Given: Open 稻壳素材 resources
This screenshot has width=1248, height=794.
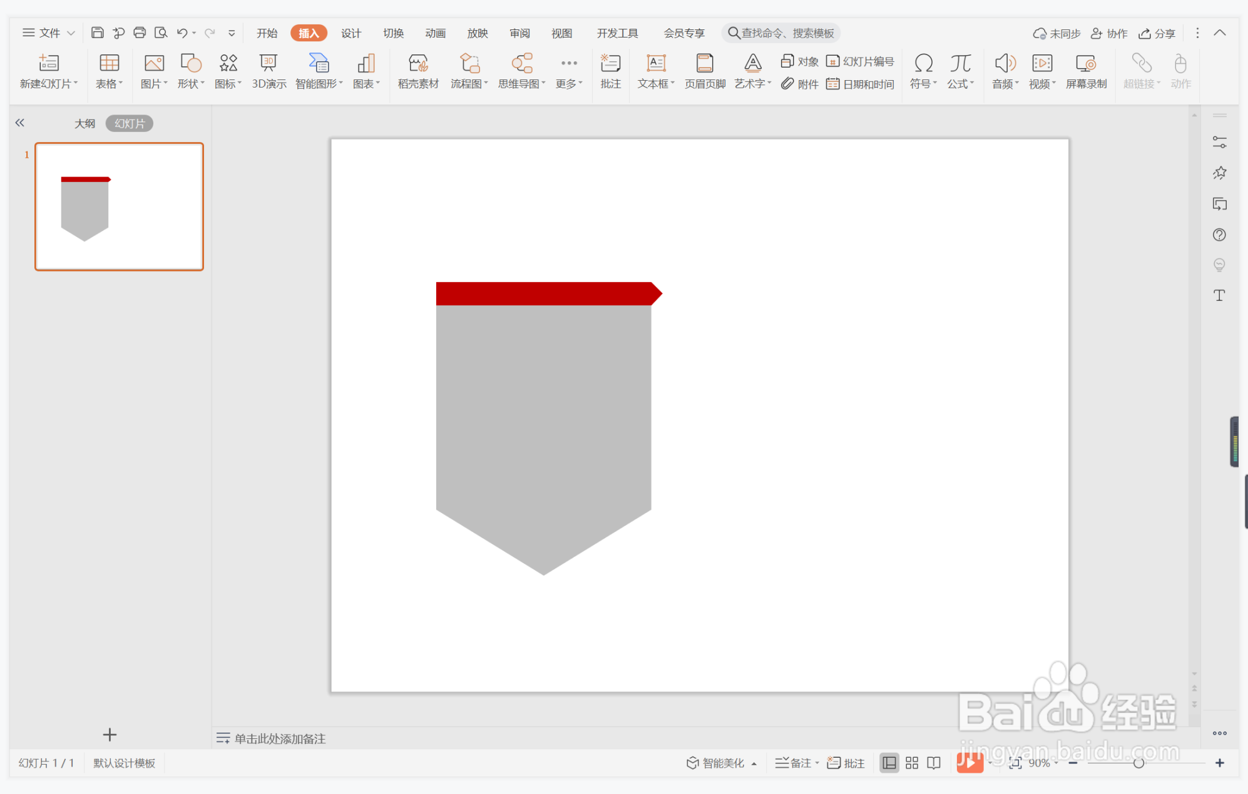Looking at the screenshot, I should [x=418, y=71].
